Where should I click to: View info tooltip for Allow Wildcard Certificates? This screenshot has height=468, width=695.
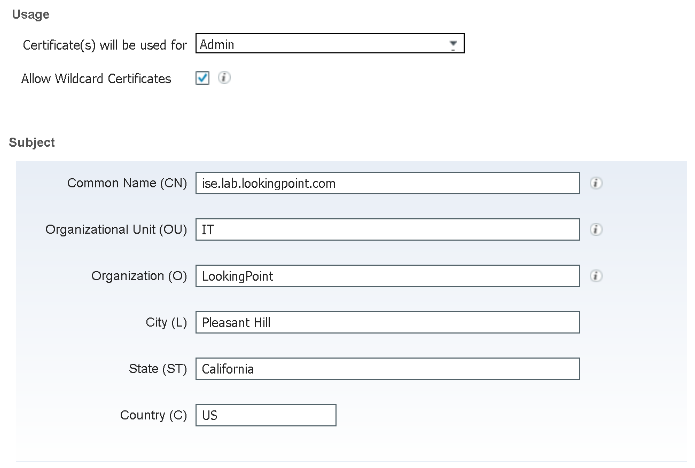click(224, 78)
